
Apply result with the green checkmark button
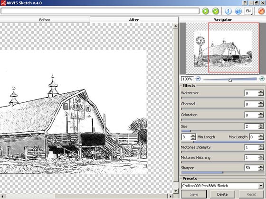(x=216, y=11)
